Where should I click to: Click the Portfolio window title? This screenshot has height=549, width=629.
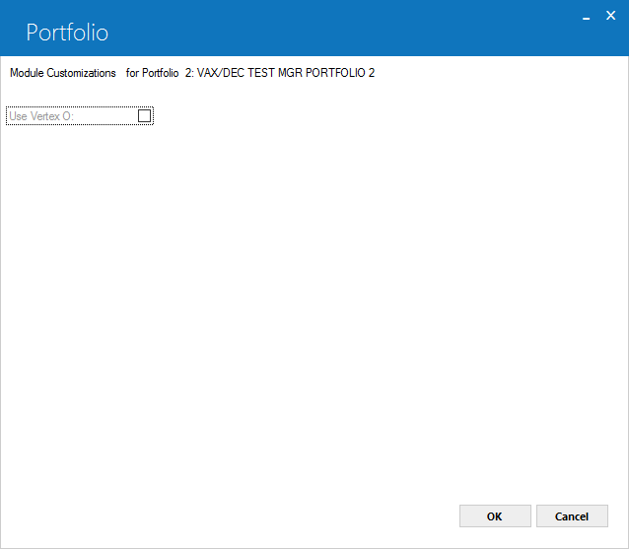[x=67, y=33]
